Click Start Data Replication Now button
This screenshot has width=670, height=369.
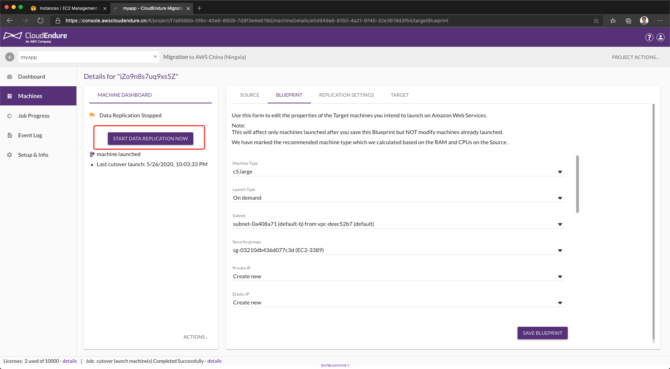tap(150, 139)
